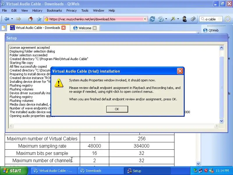This screenshot has height=175, width=233.
Task: Expand the QtWeb globe icon dropdown arrow
Action: click(x=166, y=19)
